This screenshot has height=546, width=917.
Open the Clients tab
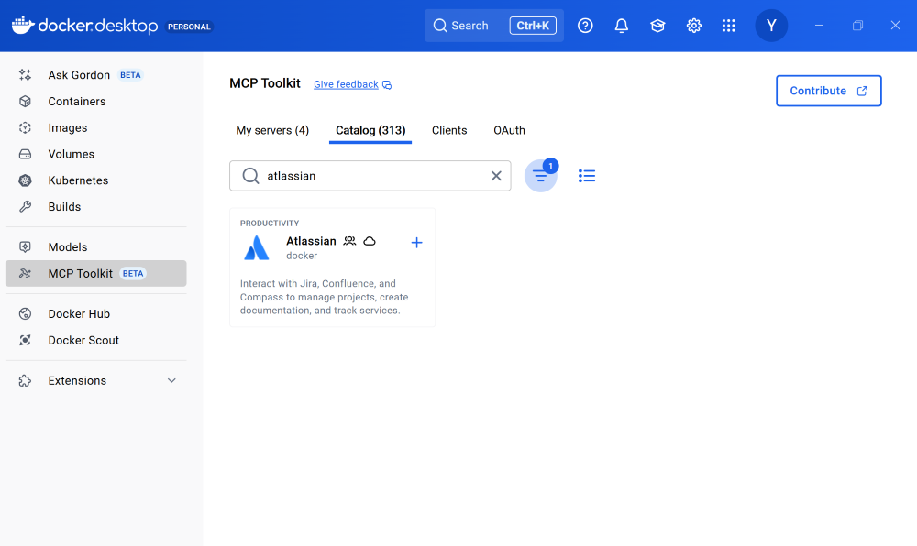449,130
